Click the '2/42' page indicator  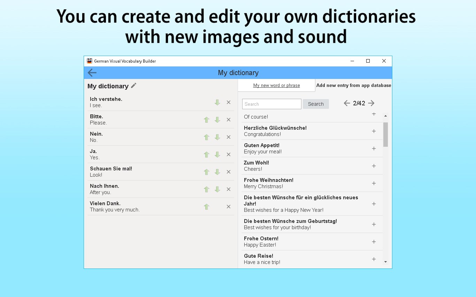359,103
